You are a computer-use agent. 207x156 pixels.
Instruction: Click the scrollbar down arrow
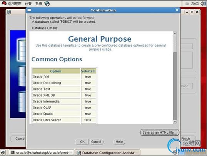coord(175,122)
